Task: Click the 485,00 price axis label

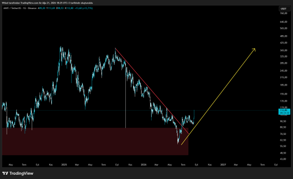Action: click(x=284, y=36)
